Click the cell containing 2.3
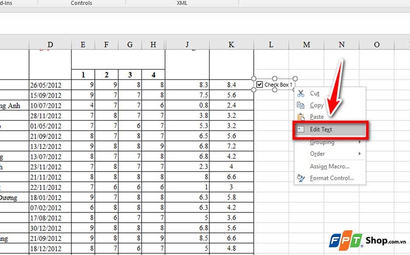The width and height of the screenshot is (410, 255). 187,167
